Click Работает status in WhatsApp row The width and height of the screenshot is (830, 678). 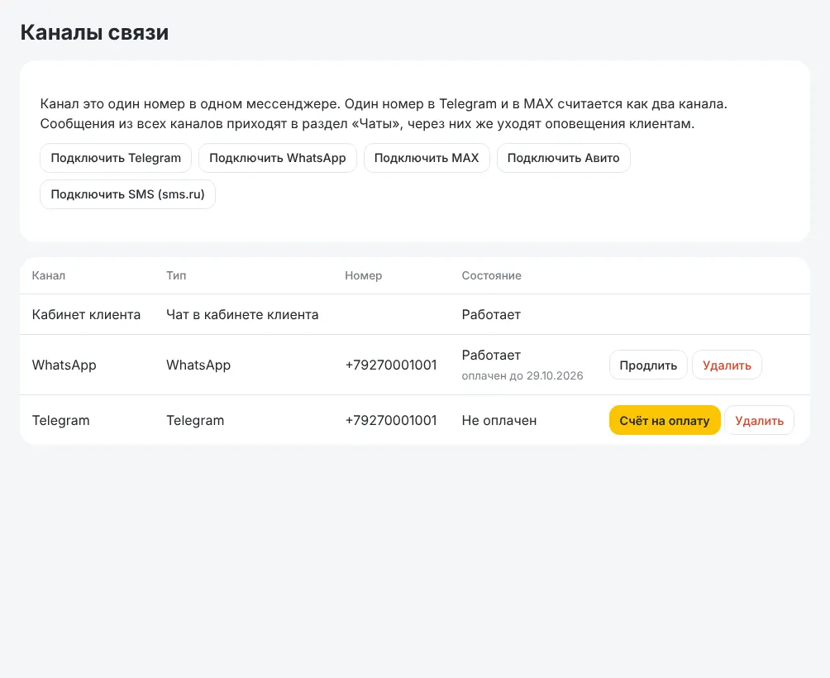tap(491, 356)
